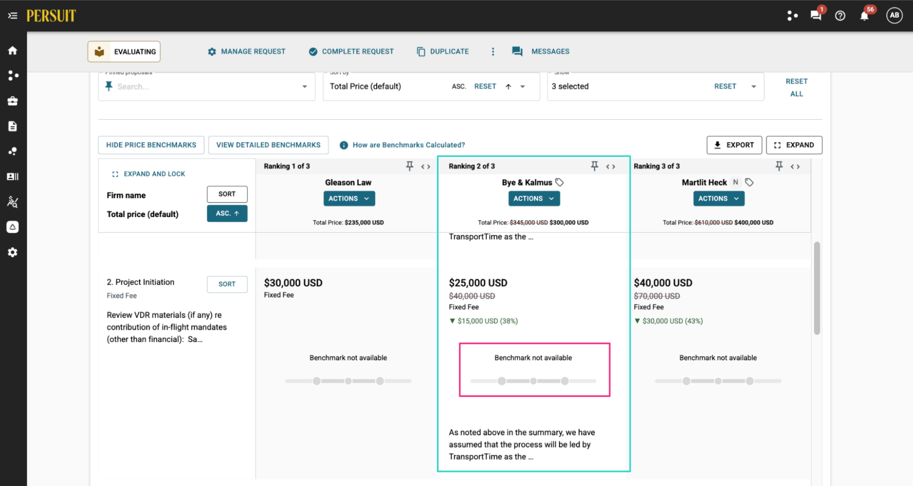Pin the Bye & Kalmus proposal
The image size is (913, 486).
coord(594,166)
